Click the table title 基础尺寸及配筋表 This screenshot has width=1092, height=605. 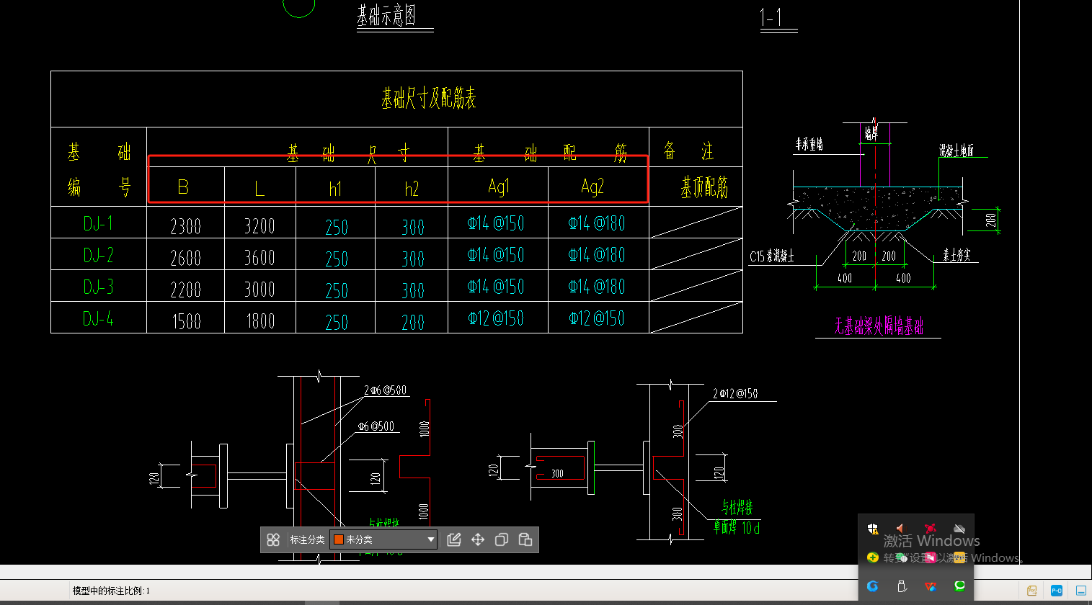tap(429, 98)
